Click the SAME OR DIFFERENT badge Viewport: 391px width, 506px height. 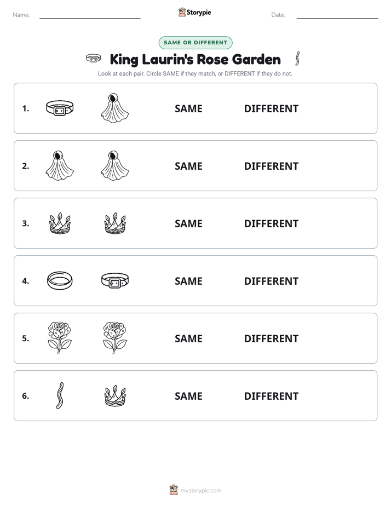[196, 43]
